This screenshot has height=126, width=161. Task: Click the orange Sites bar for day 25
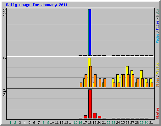[124, 81]
